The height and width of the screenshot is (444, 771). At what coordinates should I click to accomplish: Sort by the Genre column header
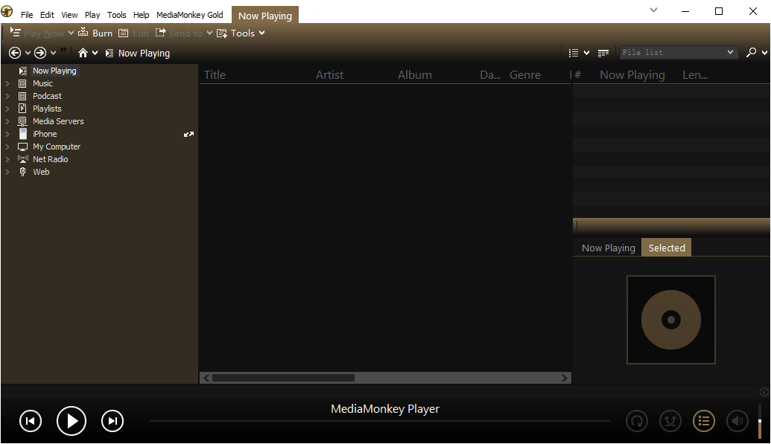pos(524,74)
